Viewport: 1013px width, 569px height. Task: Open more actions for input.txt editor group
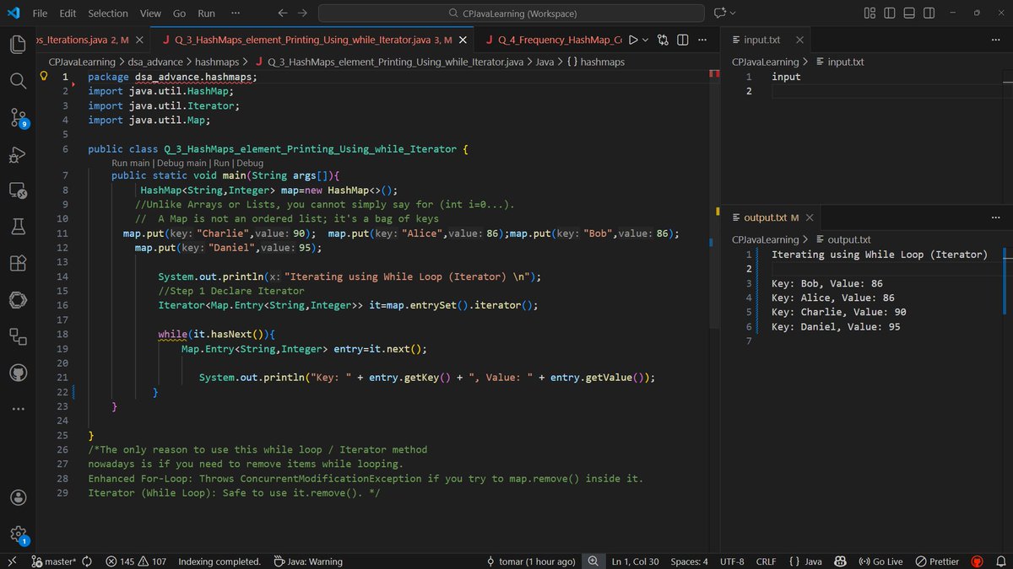click(997, 40)
